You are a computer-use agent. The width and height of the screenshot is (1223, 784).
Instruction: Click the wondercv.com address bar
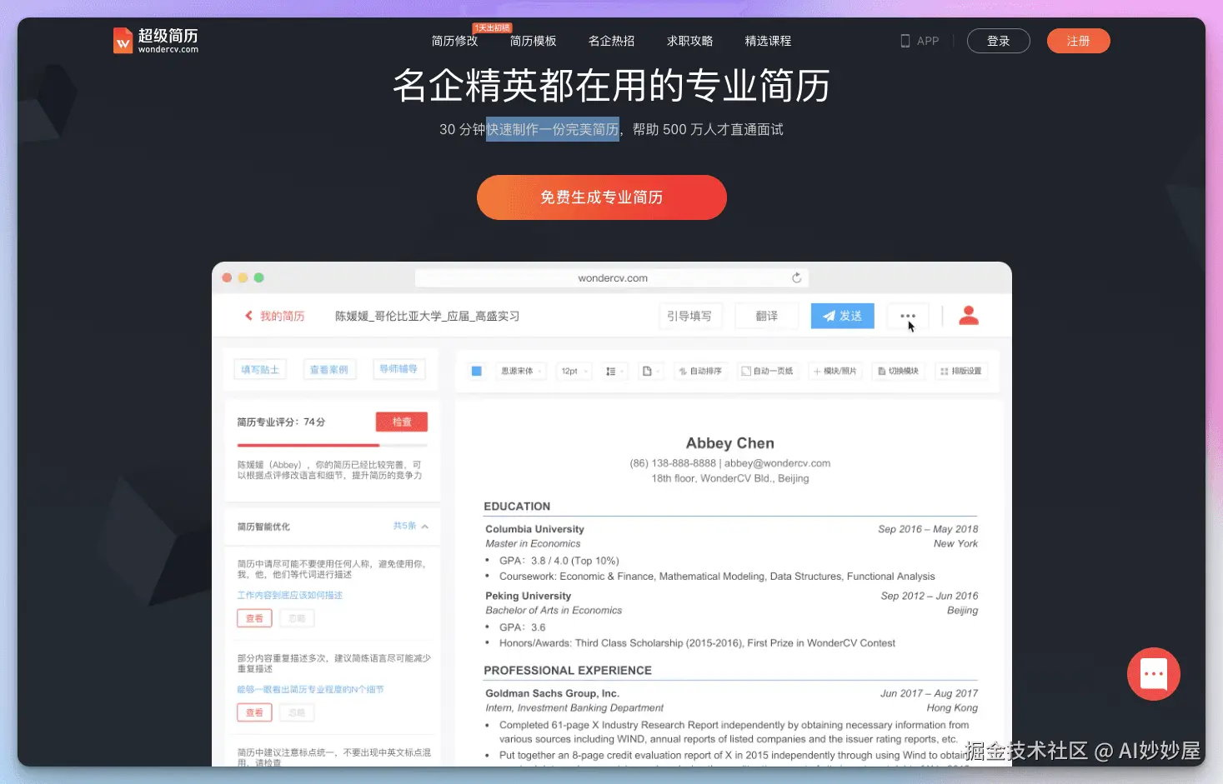pyautogui.click(x=612, y=277)
